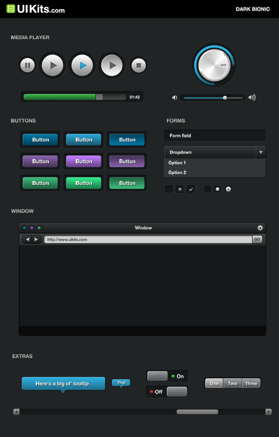Image resolution: width=279 pixels, height=437 pixels.
Task: Open window settings gear icon
Action: point(260,228)
